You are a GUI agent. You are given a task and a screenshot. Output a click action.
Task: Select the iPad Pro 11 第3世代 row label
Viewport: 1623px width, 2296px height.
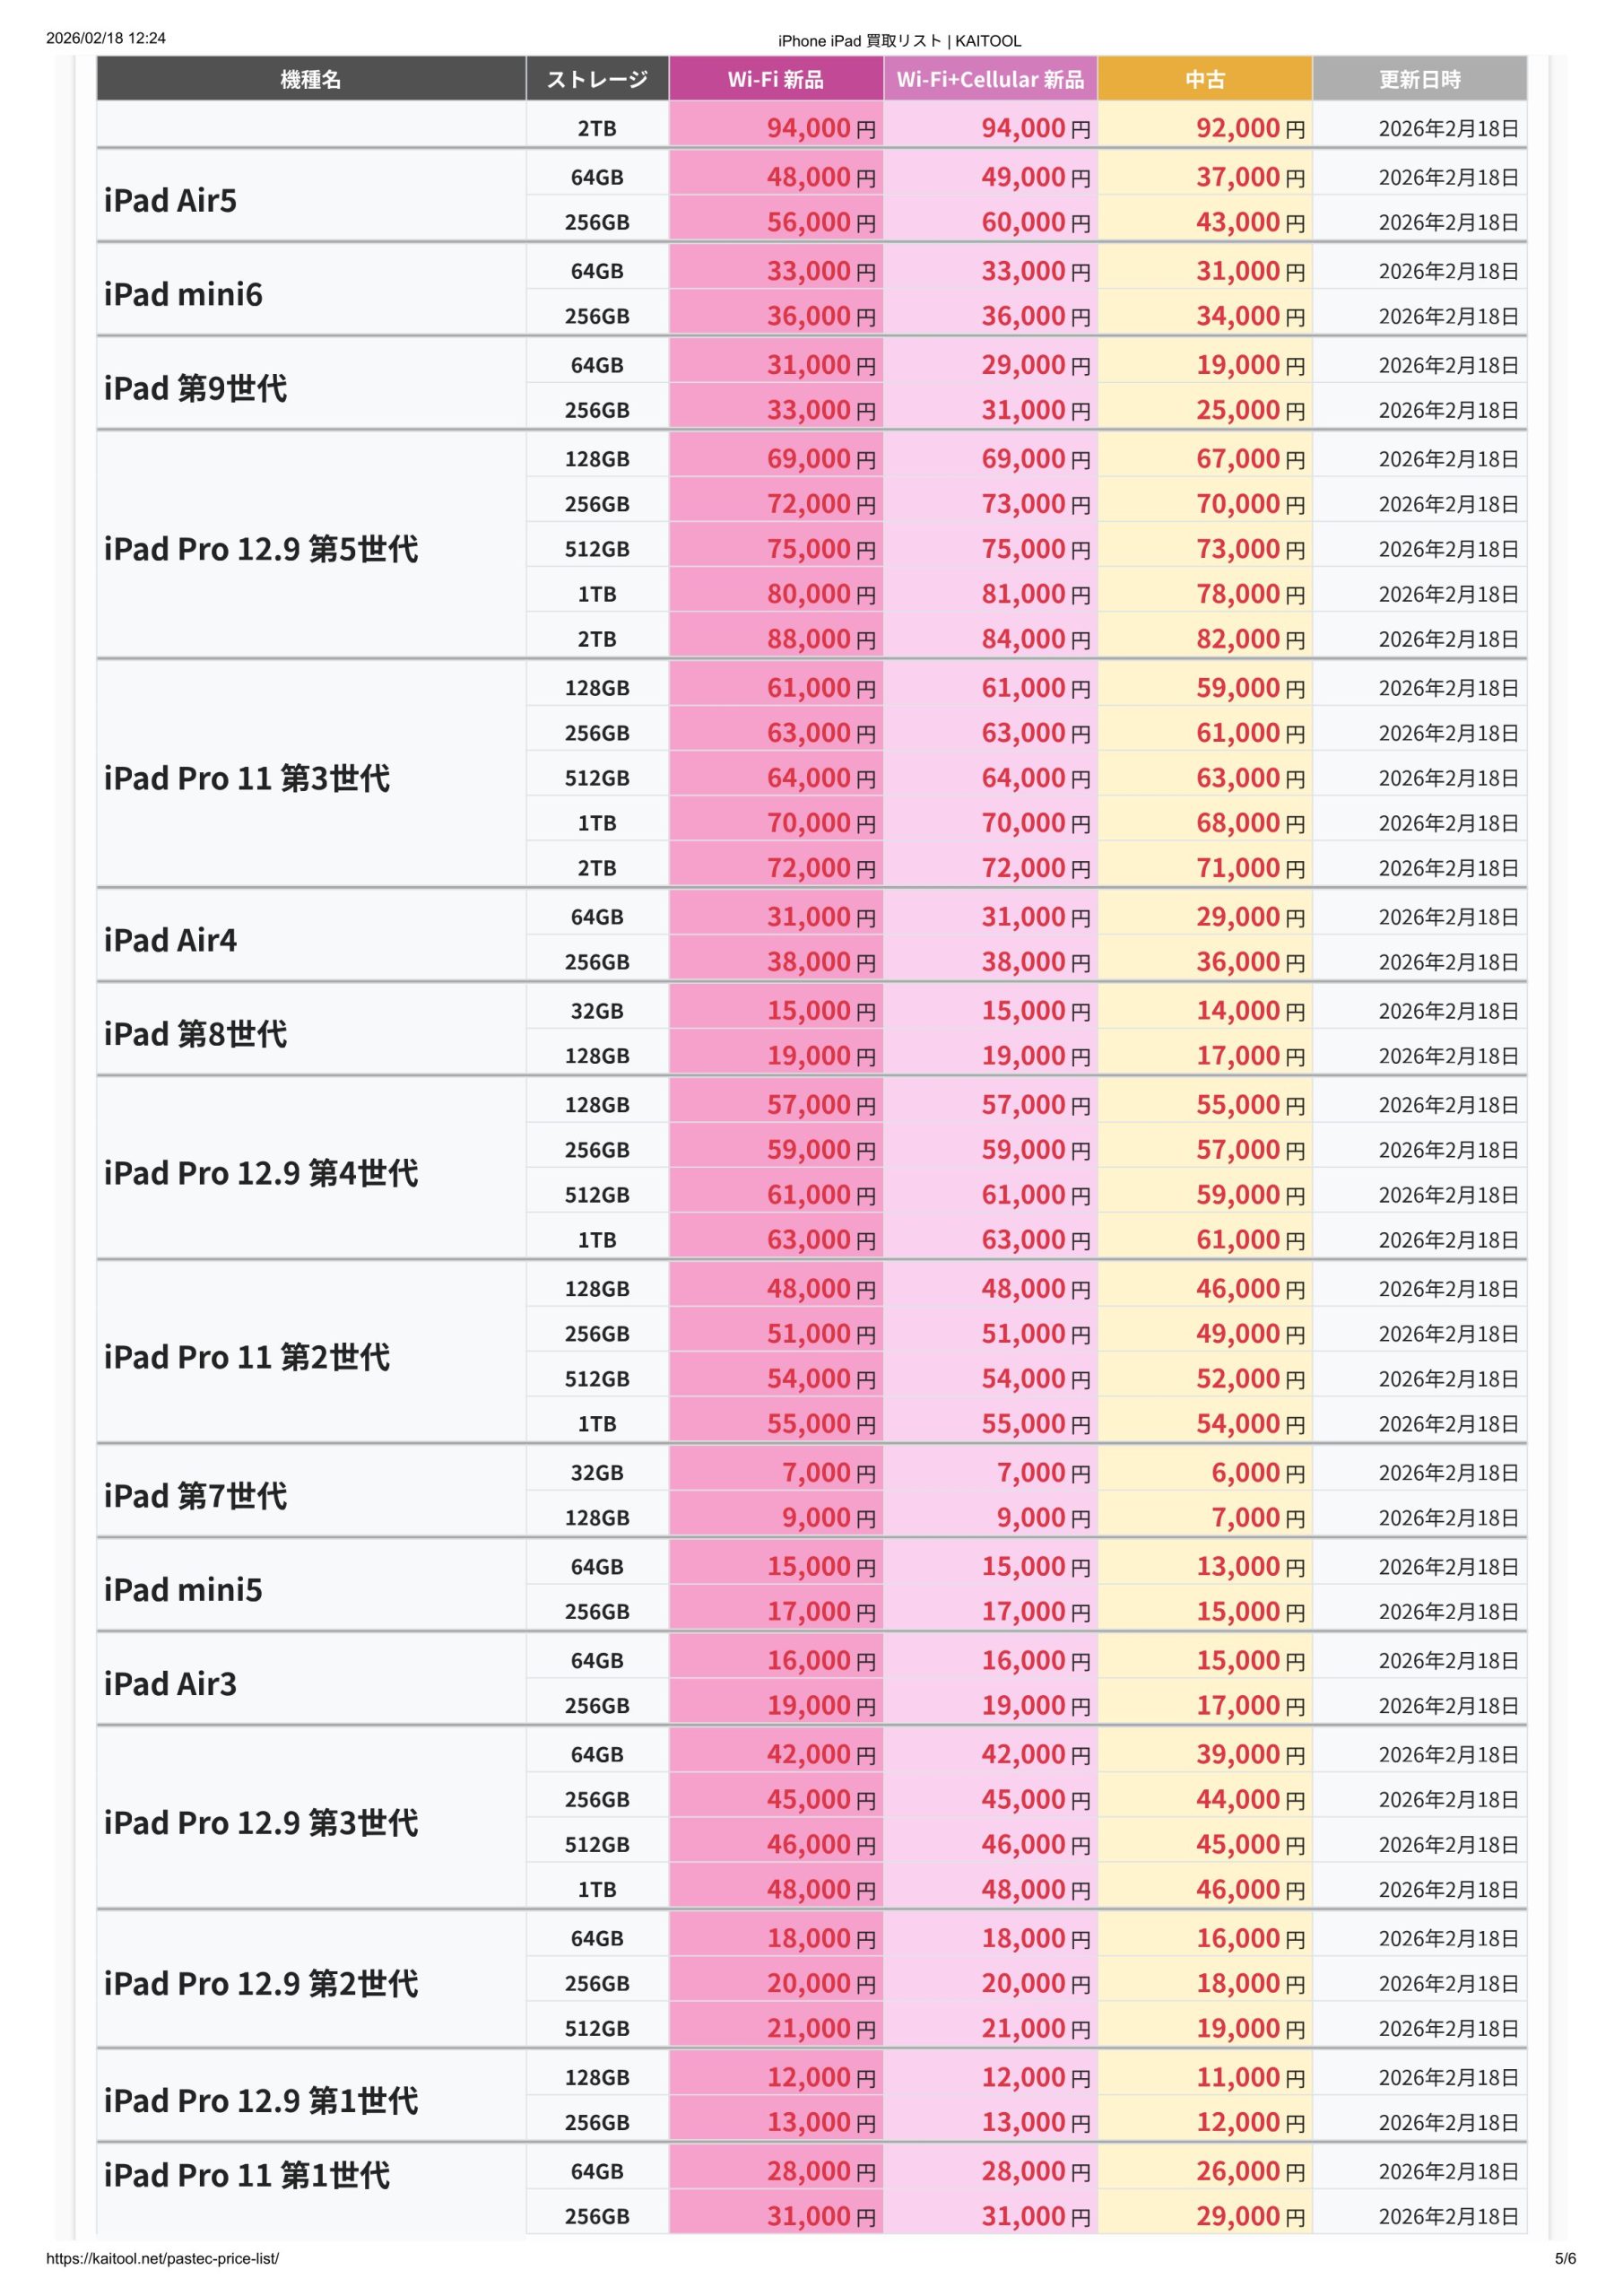click(x=247, y=778)
